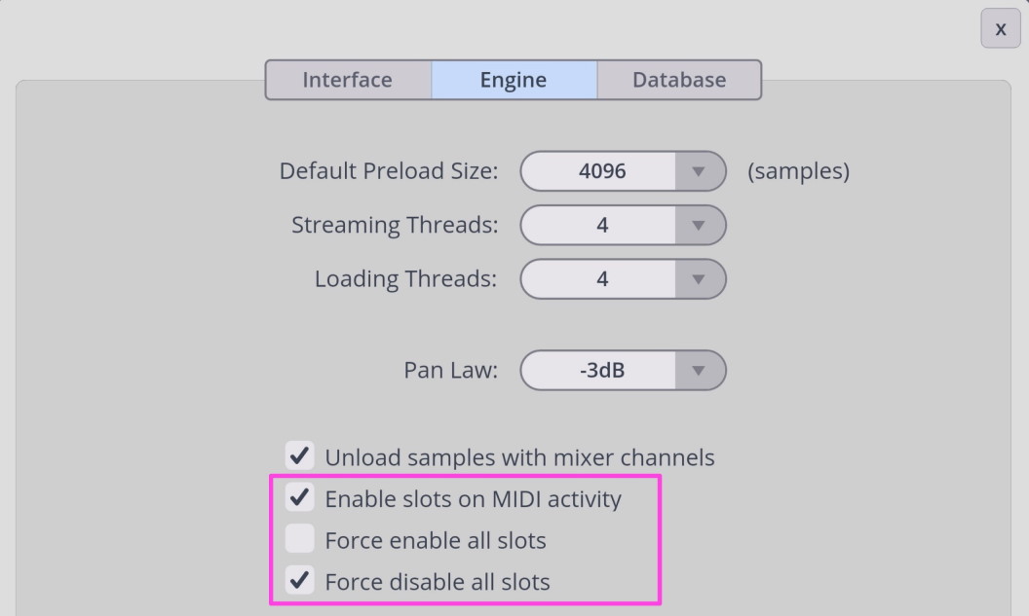Click the Streaming Threads value showing 4
This screenshot has width=1029, height=616.
point(601,226)
